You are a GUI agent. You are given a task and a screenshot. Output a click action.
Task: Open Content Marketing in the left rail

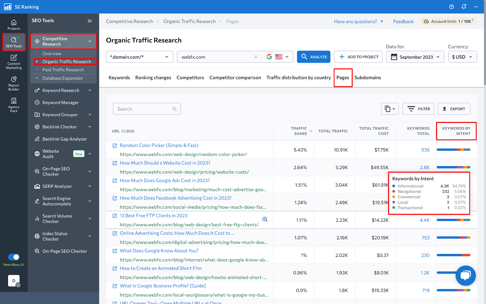tap(14, 62)
